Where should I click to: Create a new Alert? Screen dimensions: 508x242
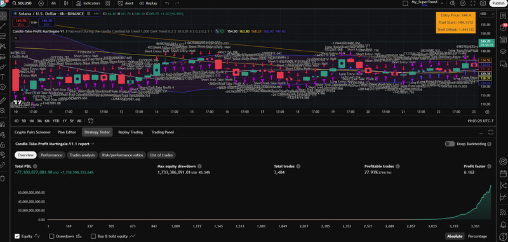[126, 3]
